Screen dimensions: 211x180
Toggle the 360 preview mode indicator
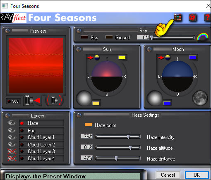click(x=13, y=101)
